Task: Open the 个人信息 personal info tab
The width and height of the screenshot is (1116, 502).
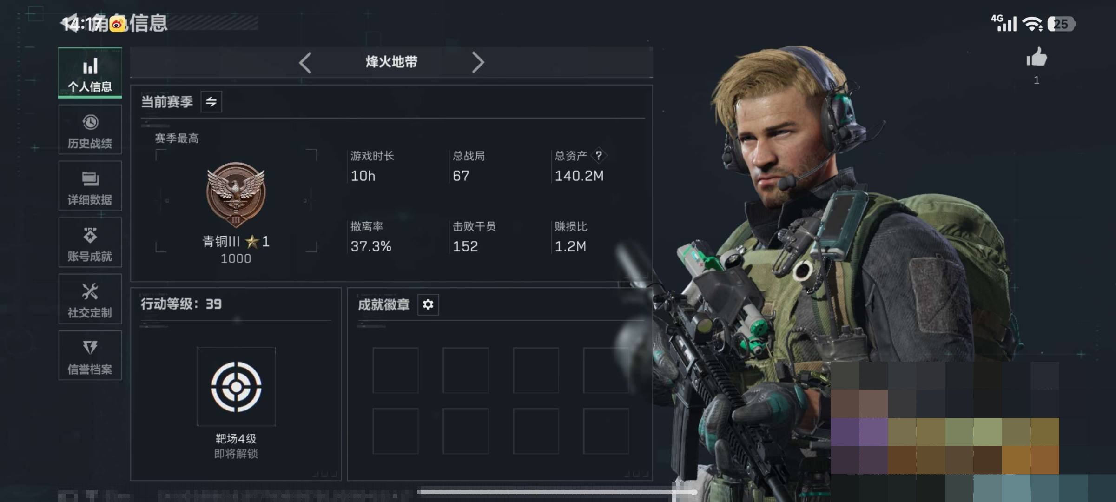Action: point(90,73)
